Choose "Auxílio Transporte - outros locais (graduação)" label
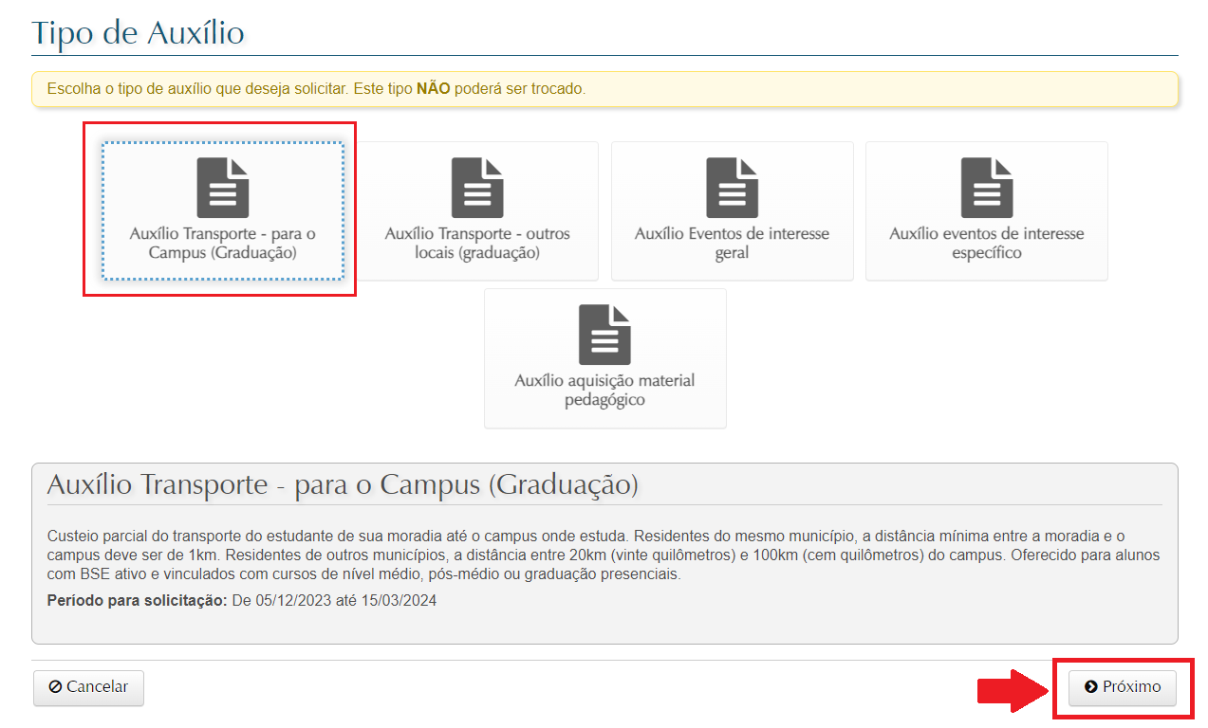This screenshot has width=1208, height=728. [x=477, y=244]
